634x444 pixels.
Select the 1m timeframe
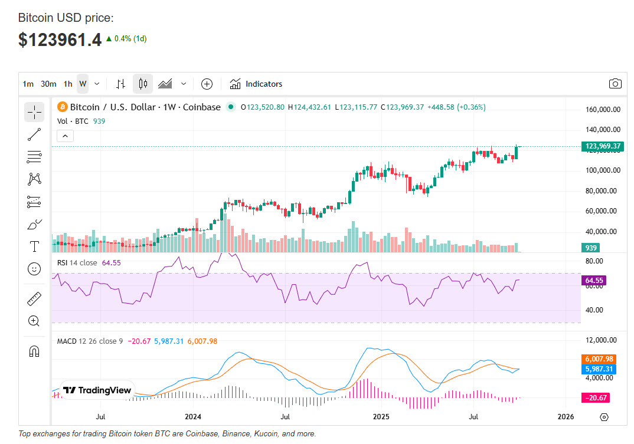click(28, 84)
